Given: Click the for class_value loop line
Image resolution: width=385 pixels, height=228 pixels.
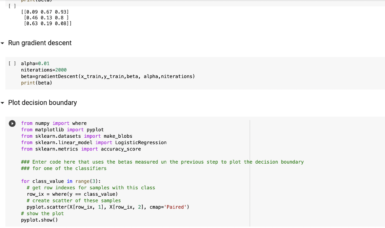Looking at the screenshot, I should 60,181.
